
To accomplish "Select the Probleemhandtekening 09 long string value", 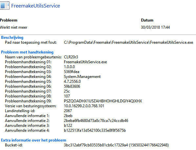I will click(103, 101).
